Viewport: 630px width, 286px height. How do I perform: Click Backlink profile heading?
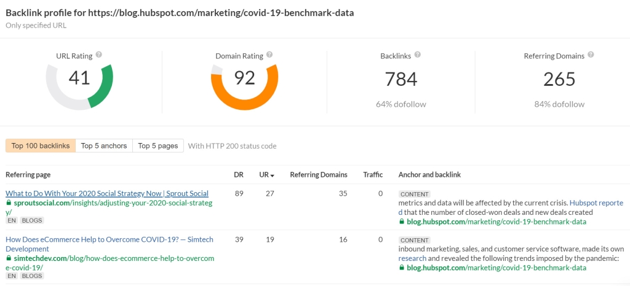click(180, 12)
